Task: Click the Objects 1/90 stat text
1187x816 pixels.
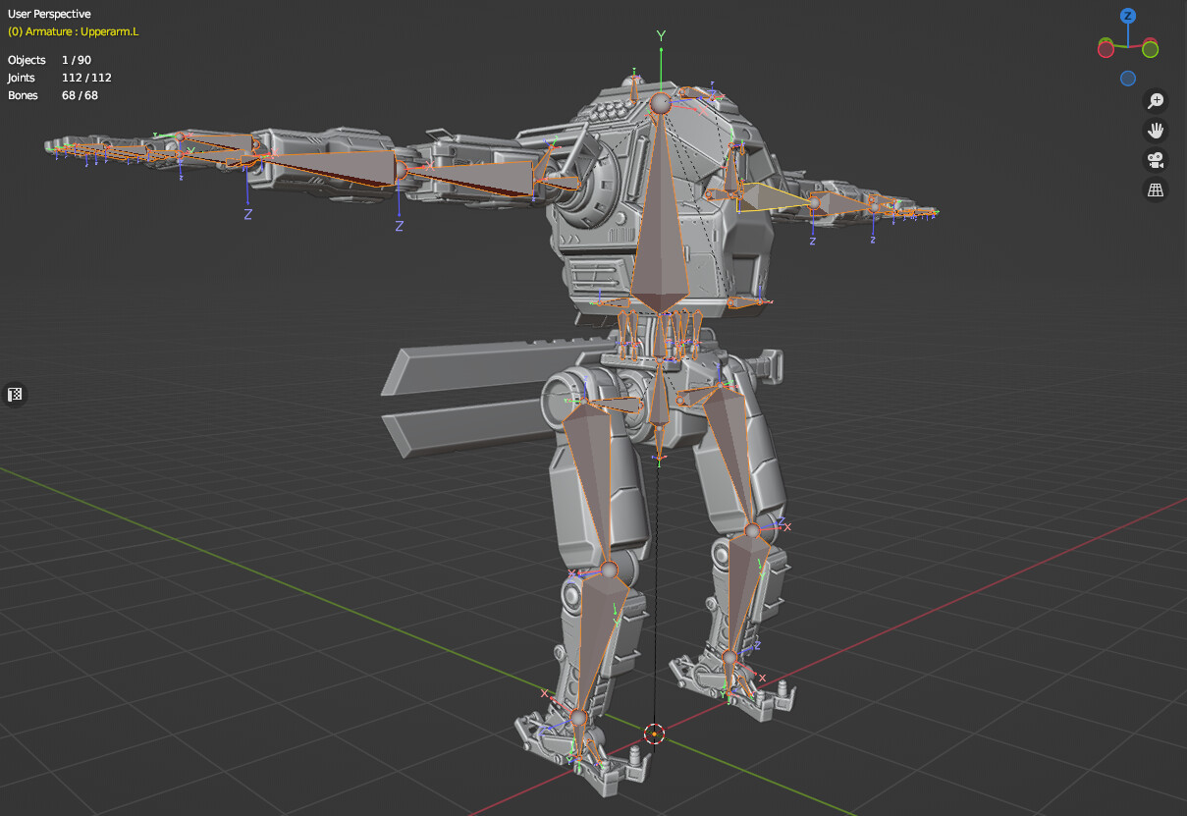Action: (x=49, y=60)
